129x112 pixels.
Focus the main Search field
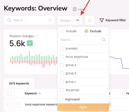click(x=29, y=20)
